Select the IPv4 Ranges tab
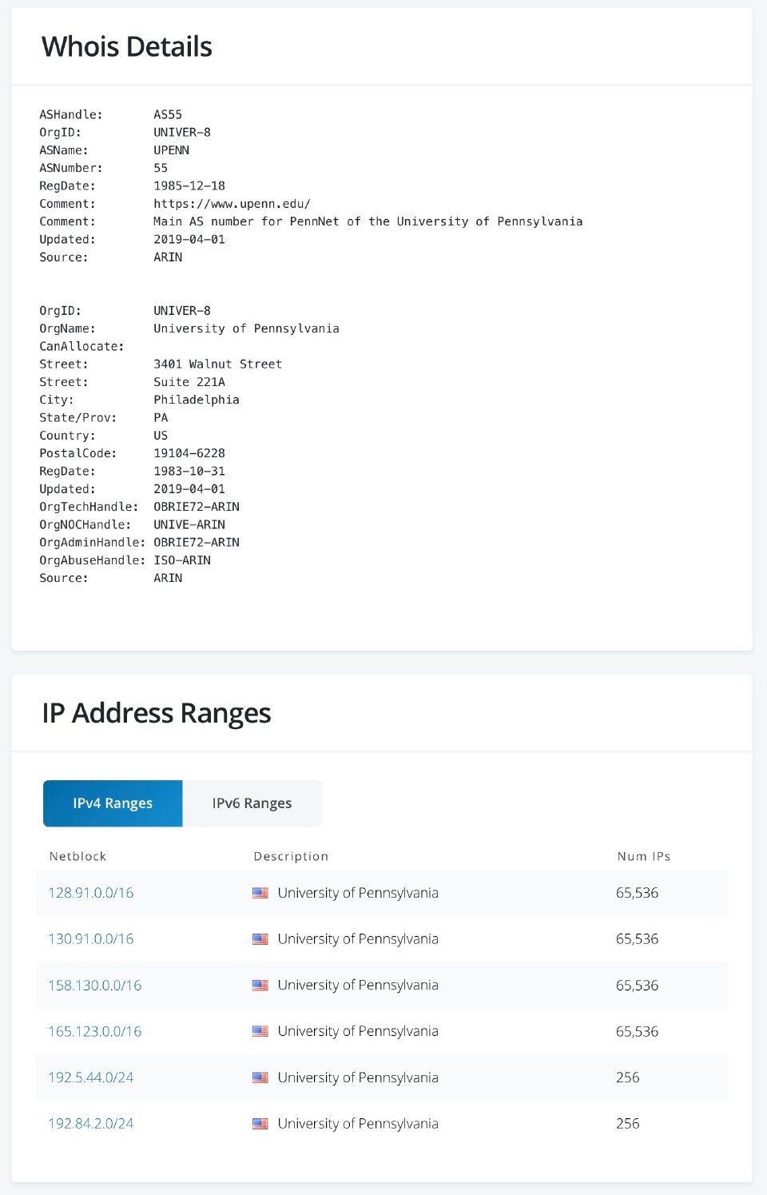Viewport: 767px width, 1195px height. pyautogui.click(x=113, y=803)
